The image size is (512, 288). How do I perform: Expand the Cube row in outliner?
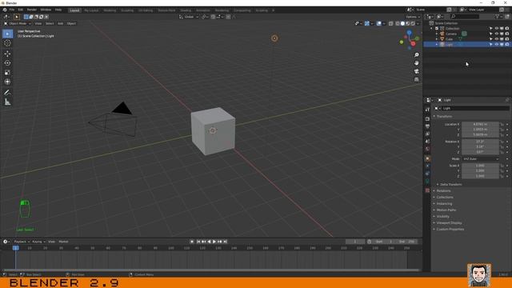tap(437, 39)
